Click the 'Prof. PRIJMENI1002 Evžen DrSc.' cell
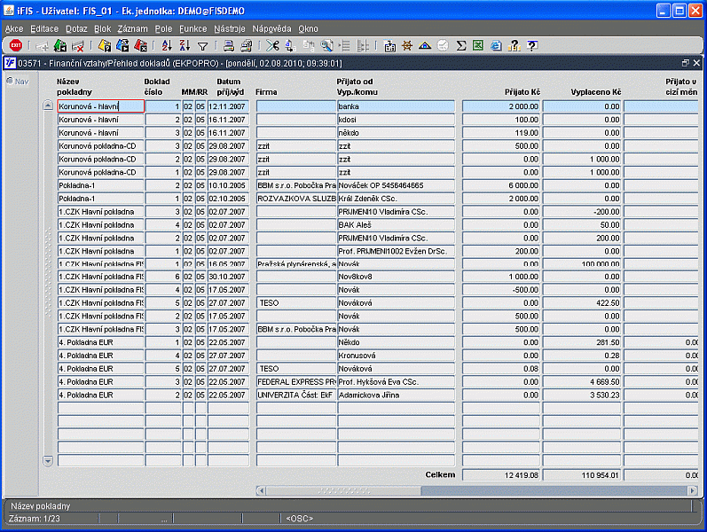Image resolution: width=707 pixels, height=532 pixels. point(396,251)
